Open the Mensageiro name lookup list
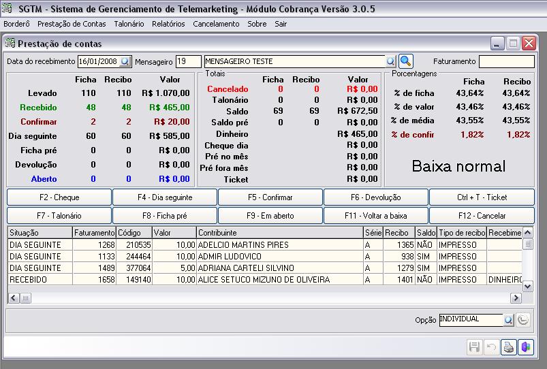Image resolution: width=547 pixels, height=369 pixels. (x=390, y=61)
